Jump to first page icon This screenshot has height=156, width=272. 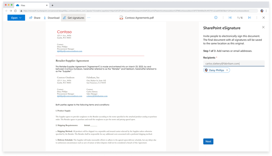pos(230,17)
